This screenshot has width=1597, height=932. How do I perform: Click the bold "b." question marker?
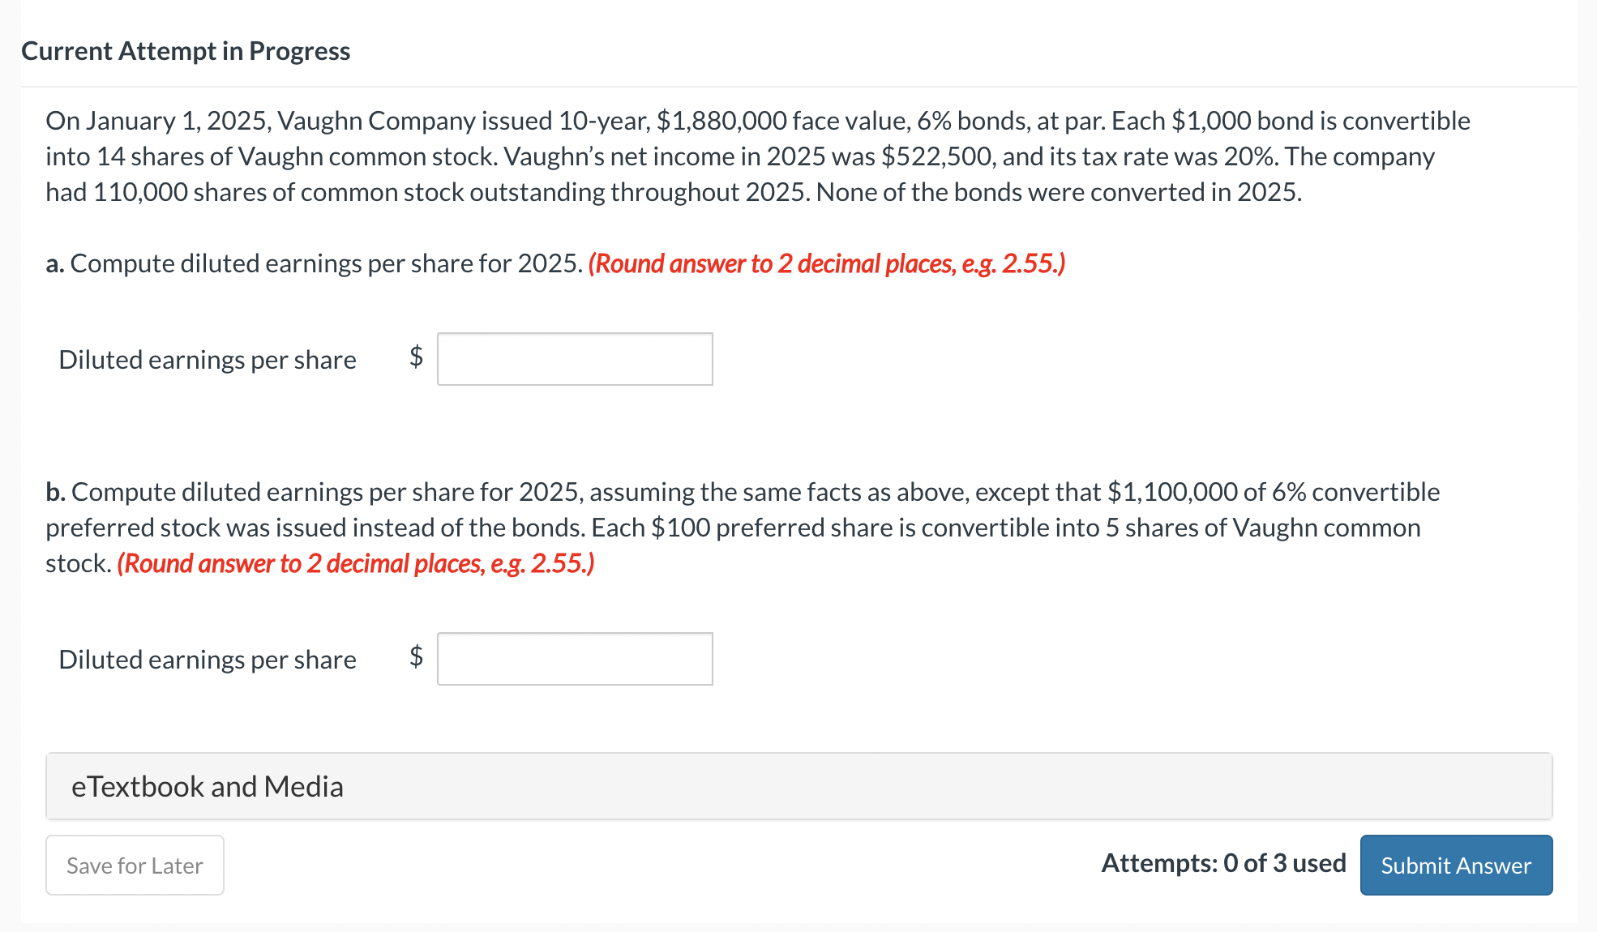click(x=56, y=492)
